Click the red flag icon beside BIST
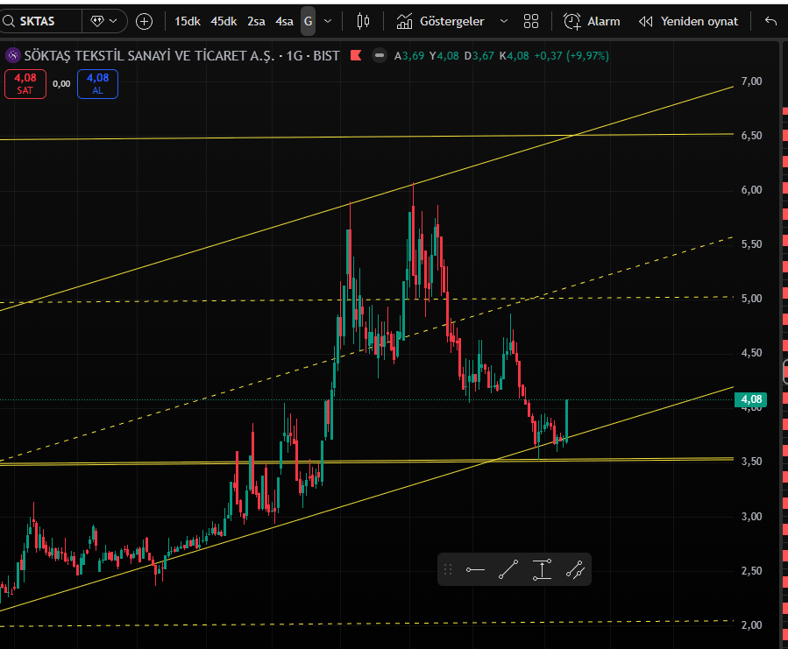 (x=356, y=55)
